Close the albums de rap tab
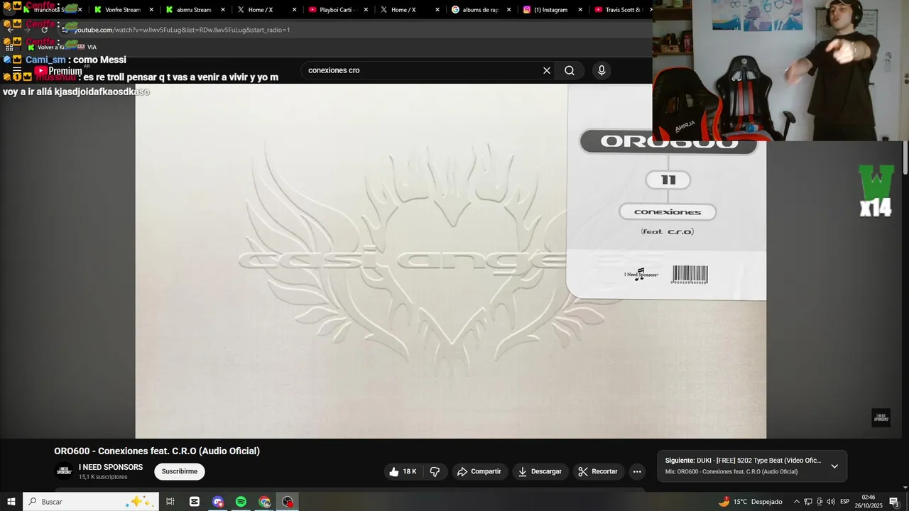The image size is (909, 511). coord(508,10)
